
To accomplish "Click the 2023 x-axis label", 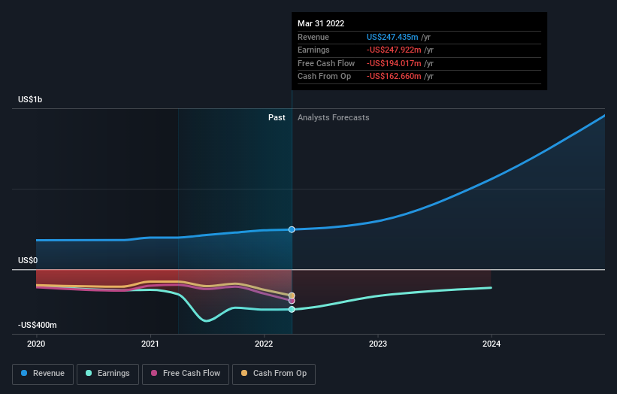I will pyautogui.click(x=378, y=344).
